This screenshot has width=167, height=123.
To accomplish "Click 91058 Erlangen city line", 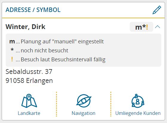I will tap(29, 81).
